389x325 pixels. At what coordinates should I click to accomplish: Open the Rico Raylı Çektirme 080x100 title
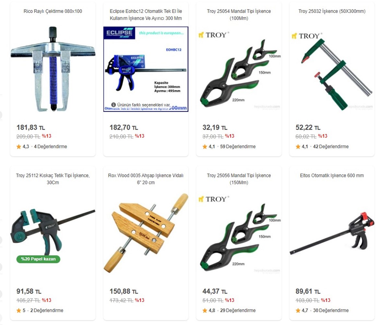point(53,11)
